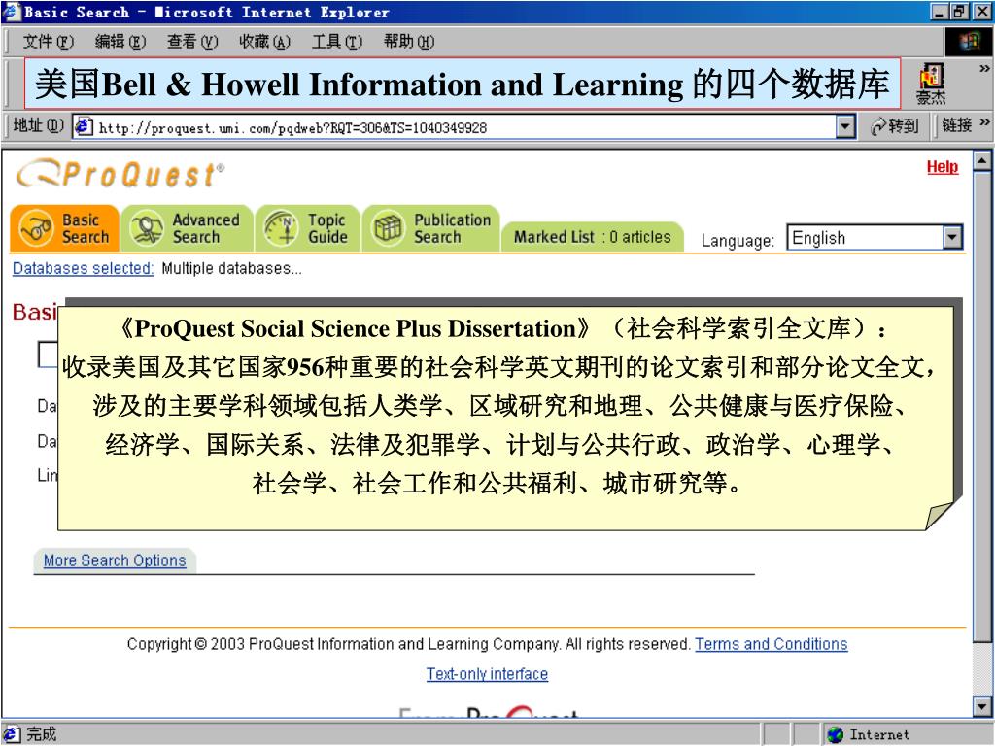Viewport: 995px width, 746px height.
Task: Expand the address bar history dropdown
Action: (844, 127)
